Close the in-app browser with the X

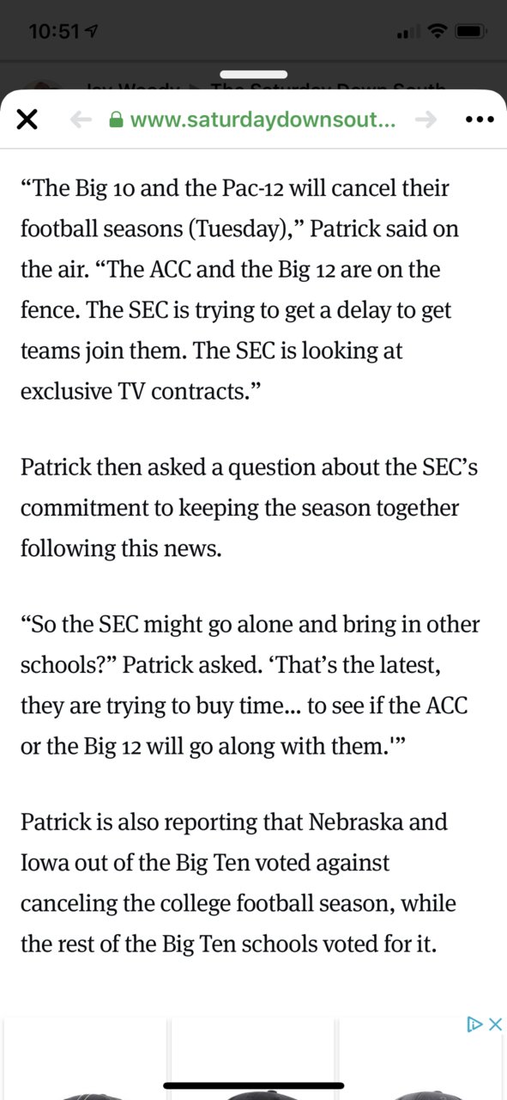pos(27,120)
